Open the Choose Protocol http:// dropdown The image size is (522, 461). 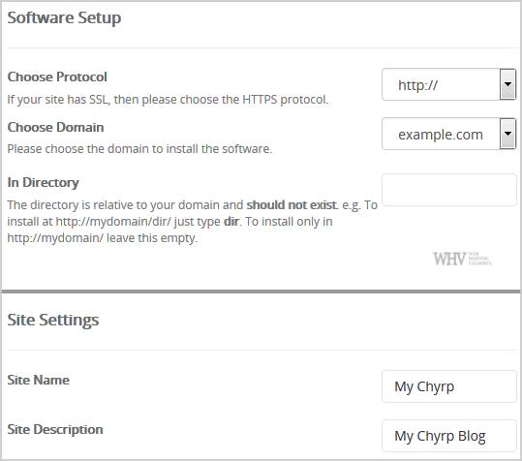(448, 84)
